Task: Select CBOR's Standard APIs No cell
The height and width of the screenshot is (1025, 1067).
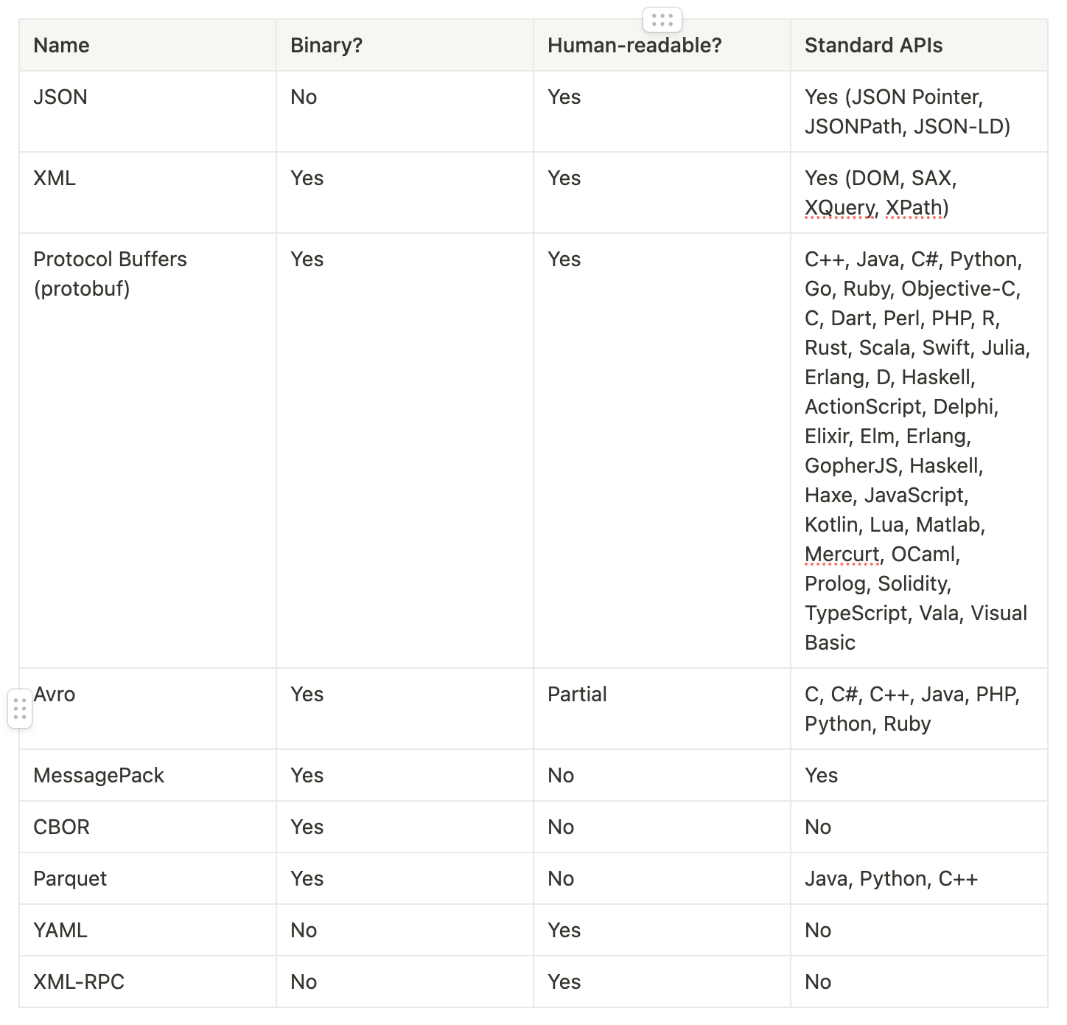Action: [818, 827]
